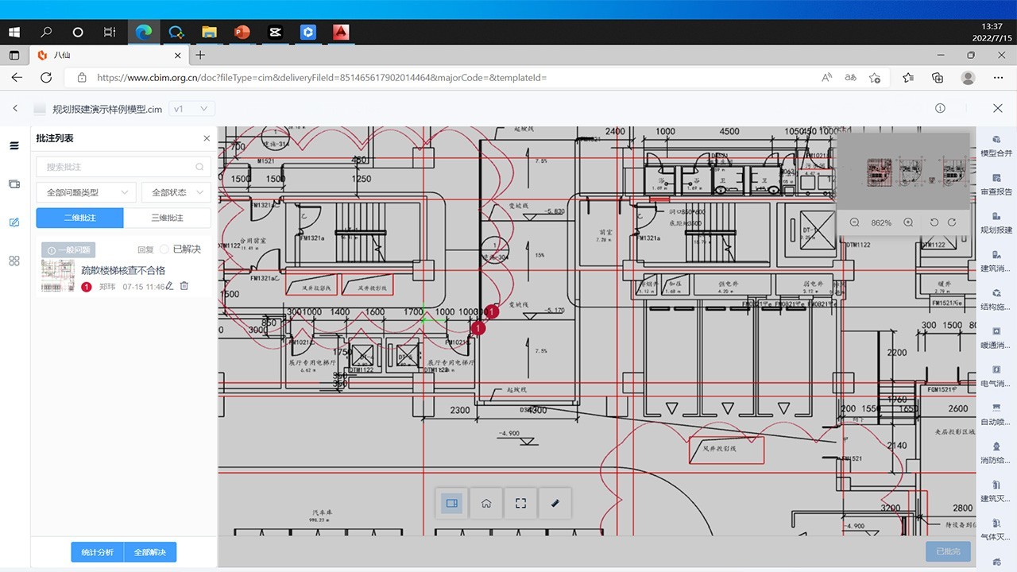Open 审查报告 in the right sidebar
Image resolution: width=1017 pixels, height=572 pixels.
[996, 185]
